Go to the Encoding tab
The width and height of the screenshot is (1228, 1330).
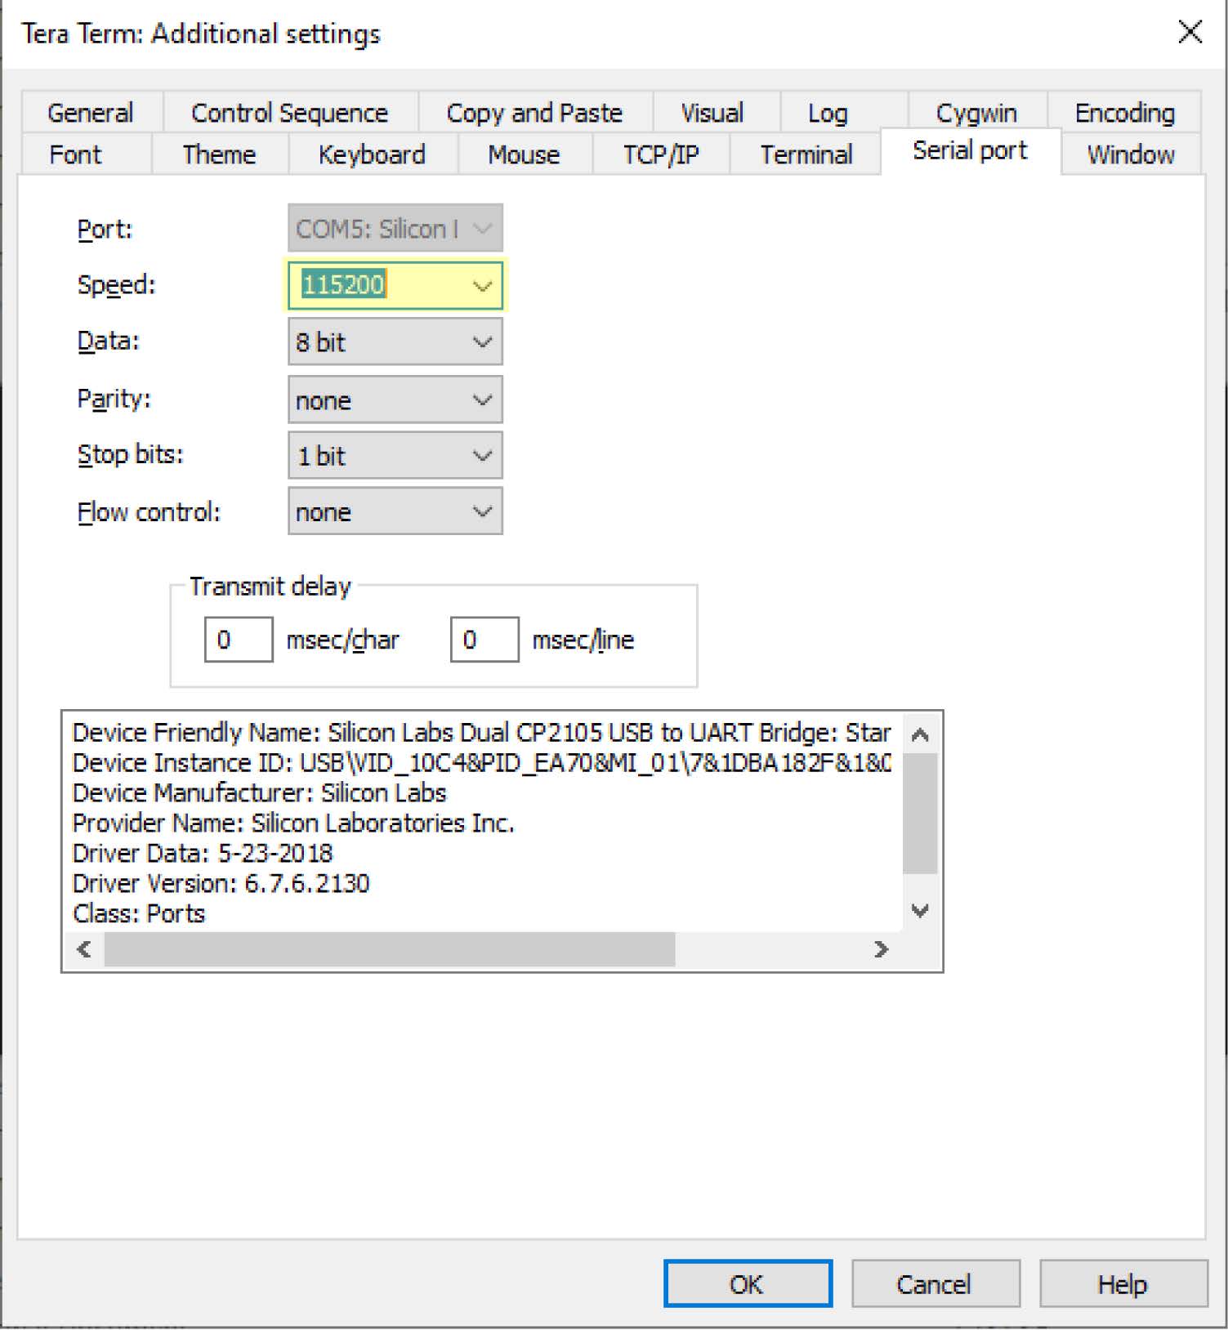click(x=1124, y=113)
